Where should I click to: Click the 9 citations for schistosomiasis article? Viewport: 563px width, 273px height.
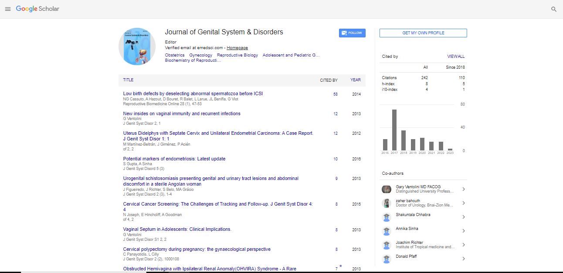tap(336, 179)
